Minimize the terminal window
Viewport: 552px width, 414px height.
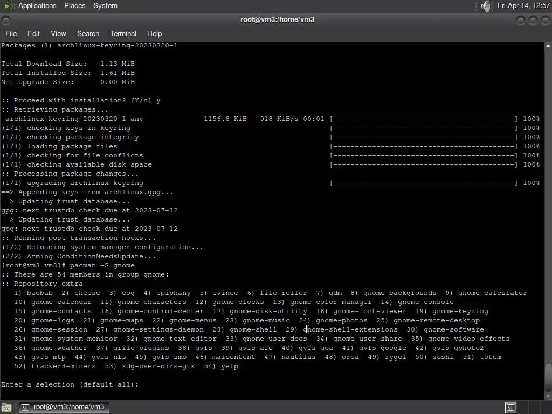coord(520,20)
